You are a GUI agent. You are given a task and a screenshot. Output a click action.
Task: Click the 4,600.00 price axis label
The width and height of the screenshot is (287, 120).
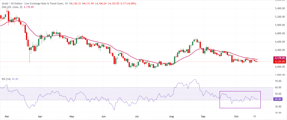pyautogui.click(x=279, y=42)
